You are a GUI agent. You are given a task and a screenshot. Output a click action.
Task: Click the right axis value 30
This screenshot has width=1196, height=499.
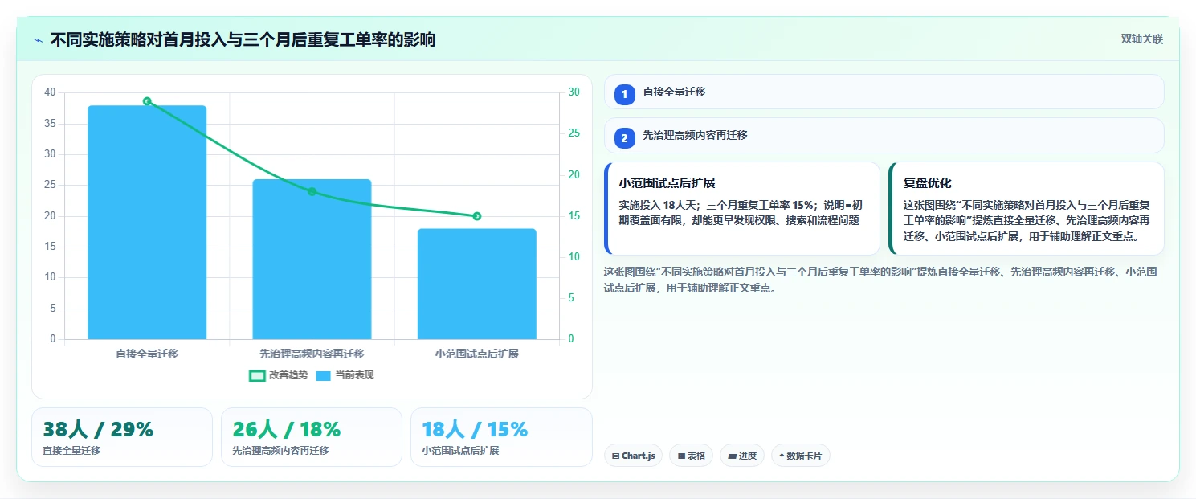coord(574,92)
